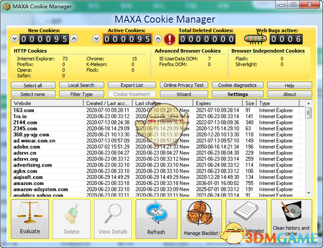Click Chrome cookie count value 15

coord(134,59)
